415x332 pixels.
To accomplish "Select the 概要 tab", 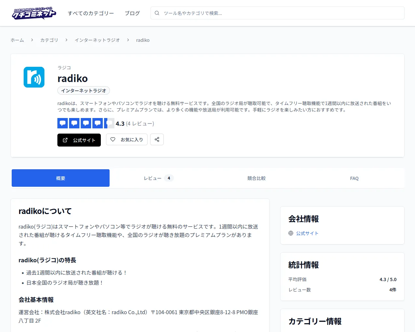I will (61, 178).
